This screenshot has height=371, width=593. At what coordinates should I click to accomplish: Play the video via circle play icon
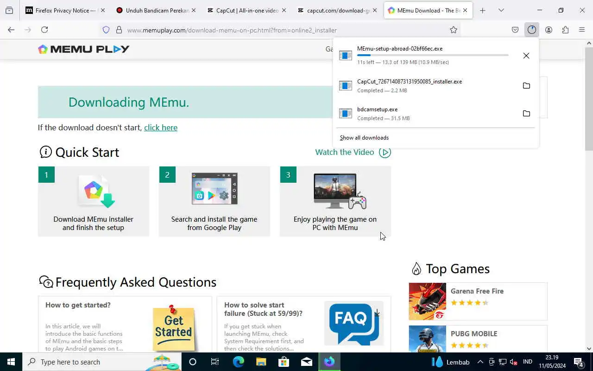(385, 152)
